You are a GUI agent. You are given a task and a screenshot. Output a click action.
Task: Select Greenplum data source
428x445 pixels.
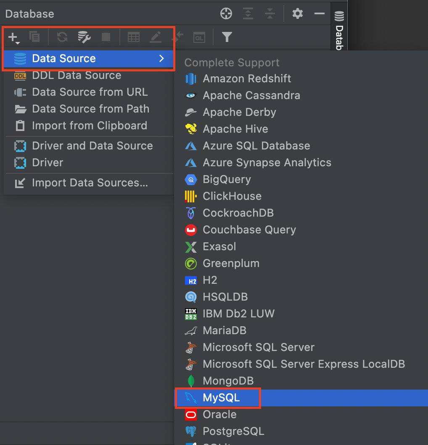301,263
